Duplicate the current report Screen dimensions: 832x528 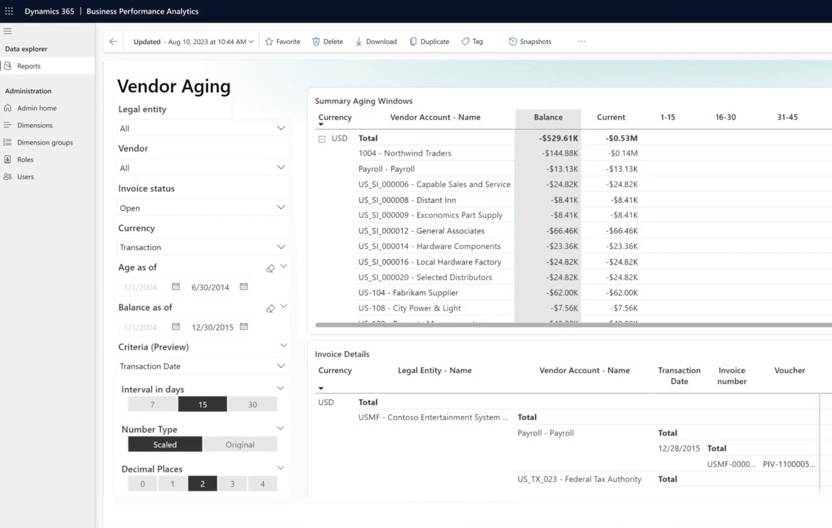click(429, 42)
